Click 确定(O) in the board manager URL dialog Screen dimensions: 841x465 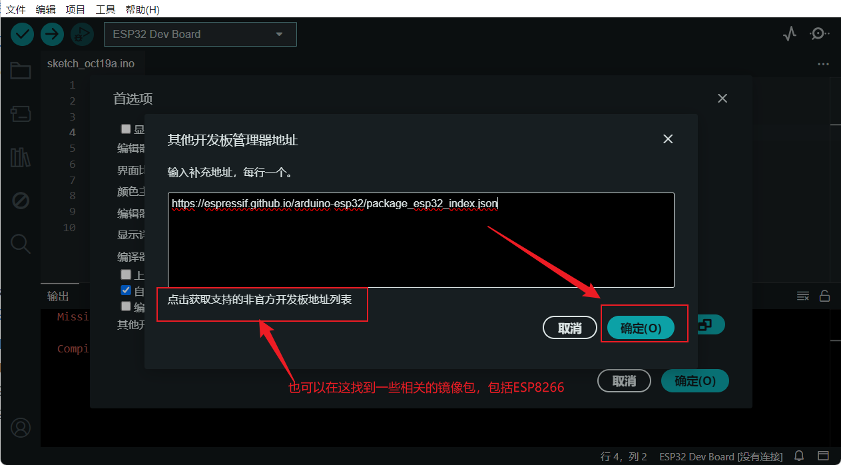pos(641,328)
